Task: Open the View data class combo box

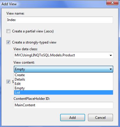Action: [63, 55]
